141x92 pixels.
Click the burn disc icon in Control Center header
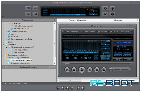click(113, 14)
